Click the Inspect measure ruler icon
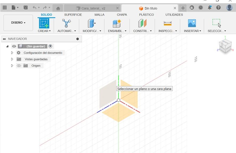 click(x=168, y=23)
